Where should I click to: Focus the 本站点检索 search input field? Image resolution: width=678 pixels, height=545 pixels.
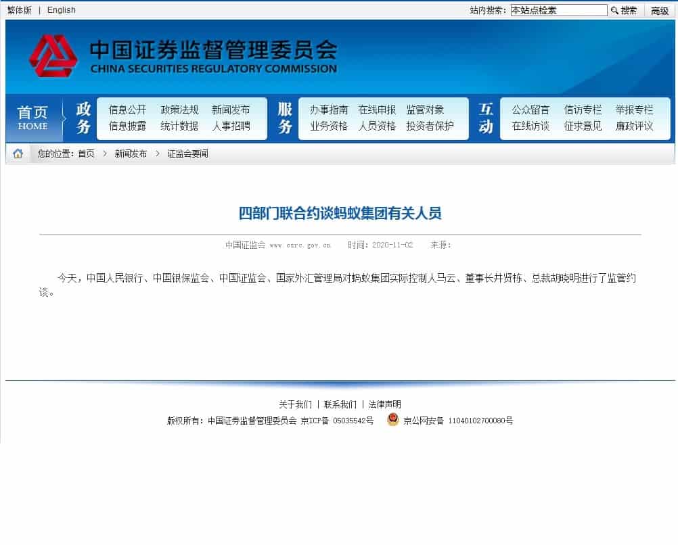(x=559, y=10)
